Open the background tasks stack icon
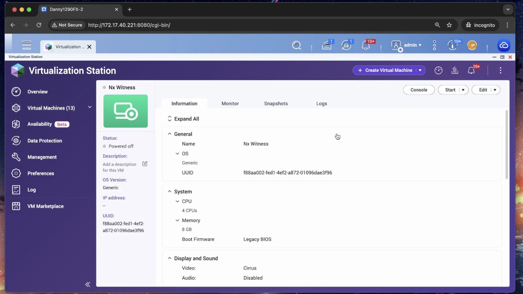This screenshot has height=294, width=523. (x=455, y=71)
